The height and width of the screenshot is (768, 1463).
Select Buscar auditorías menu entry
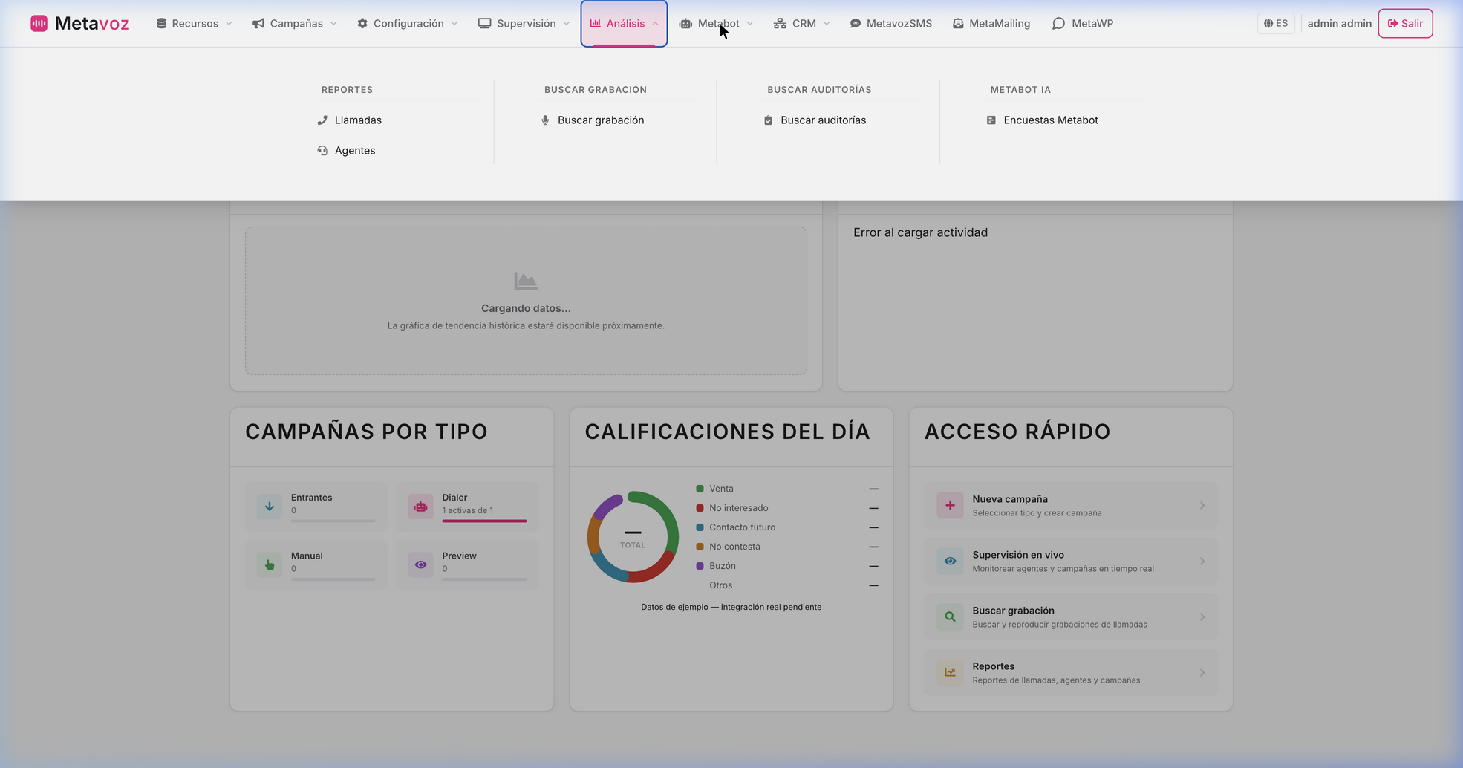(x=823, y=120)
